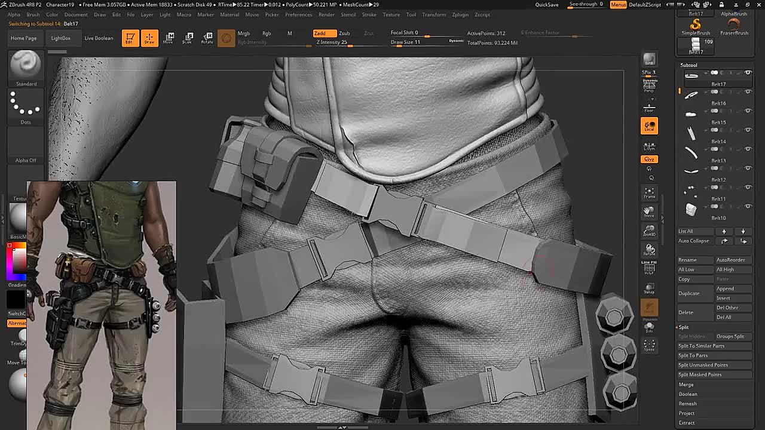The height and width of the screenshot is (430, 765).
Task: Select the AlphaBrush tool
Action: (x=734, y=14)
